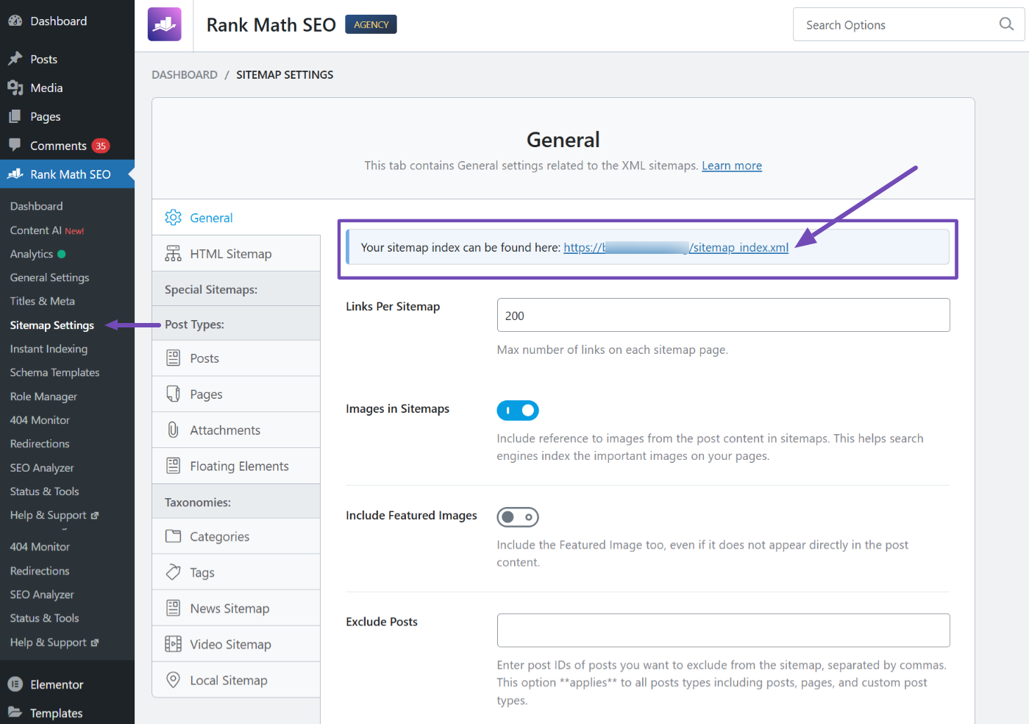Open the first Help & Support link
This screenshot has width=1029, height=724.
tap(54, 515)
